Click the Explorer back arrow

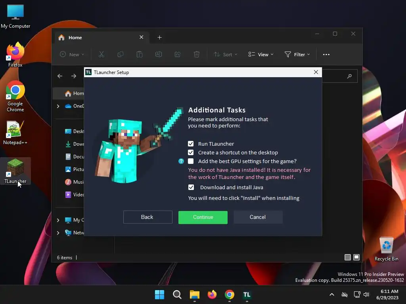60,76
